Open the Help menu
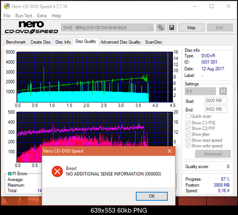Screen dimensions: 238x215 56,16
